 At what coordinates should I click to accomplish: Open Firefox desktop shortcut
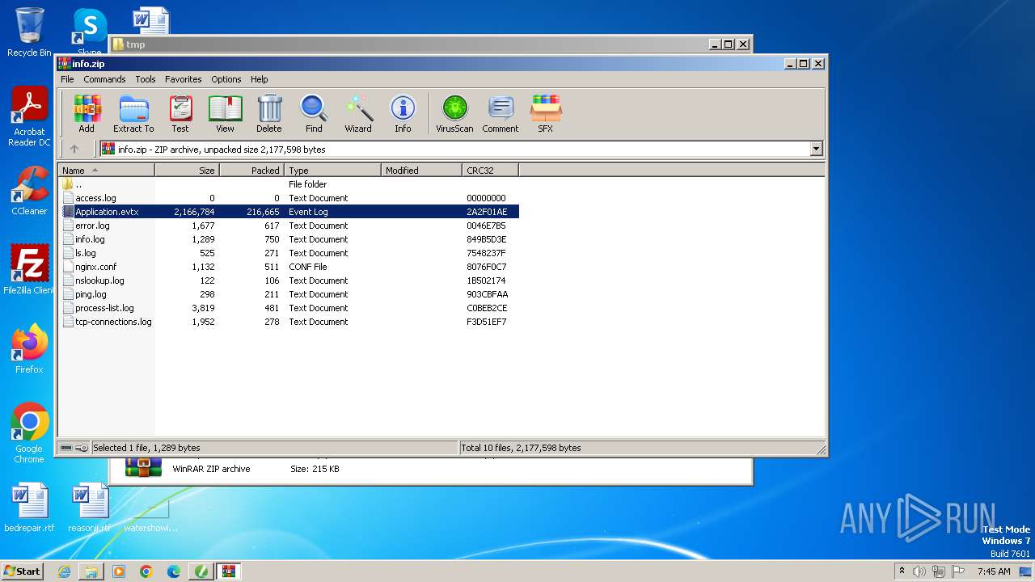tap(29, 349)
